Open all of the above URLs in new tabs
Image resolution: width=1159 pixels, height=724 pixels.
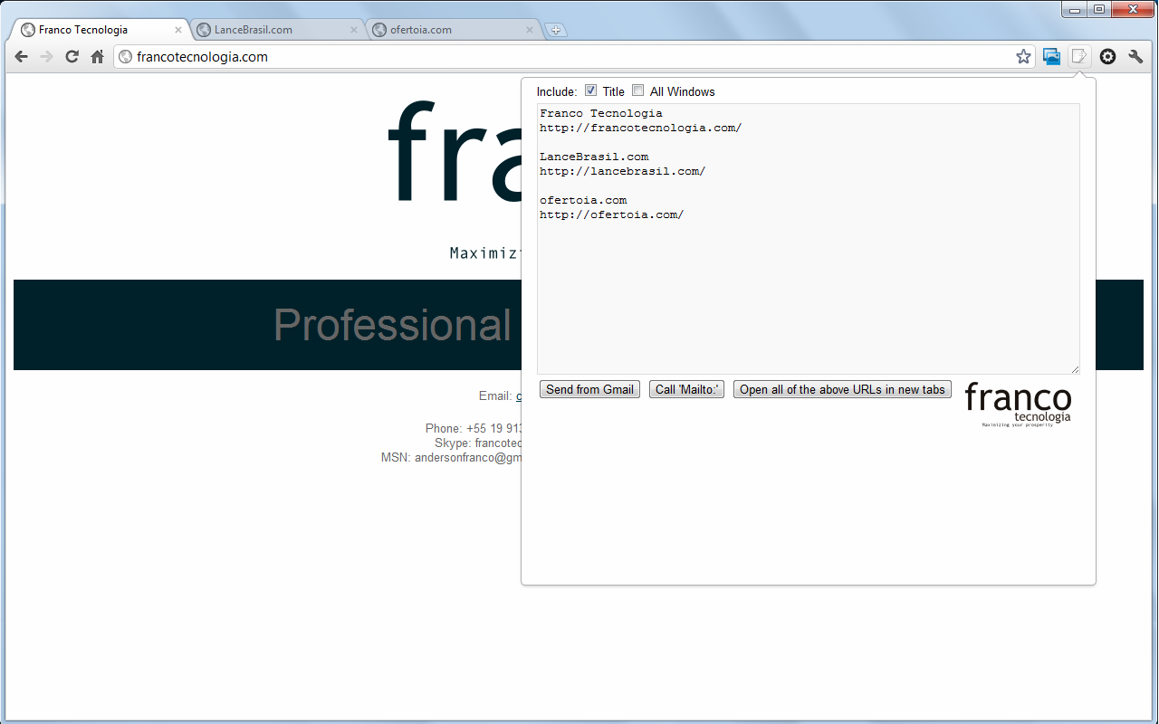[x=842, y=389]
